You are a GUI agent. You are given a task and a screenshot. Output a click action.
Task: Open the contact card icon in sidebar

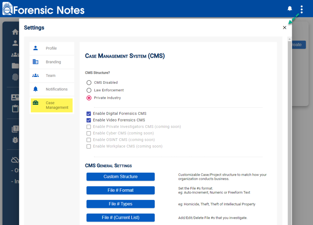click(x=15, y=97)
